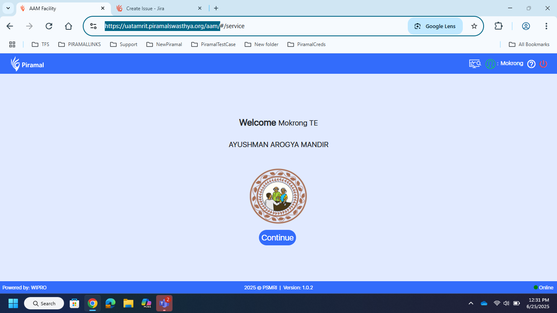Click the browser forward arrow
557x313 pixels.
(29, 26)
